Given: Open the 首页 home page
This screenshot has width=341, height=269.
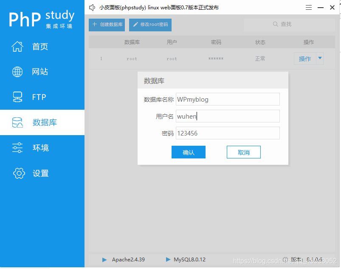Looking at the screenshot, I should pyautogui.click(x=42, y=47).
